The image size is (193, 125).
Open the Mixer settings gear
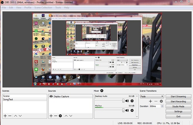click(102, 91)
